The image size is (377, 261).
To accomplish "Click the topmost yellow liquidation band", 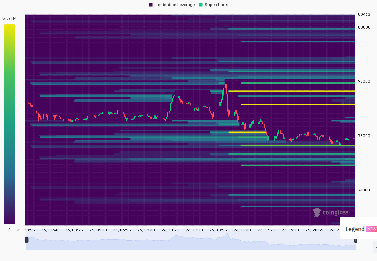I will point(292,91).
